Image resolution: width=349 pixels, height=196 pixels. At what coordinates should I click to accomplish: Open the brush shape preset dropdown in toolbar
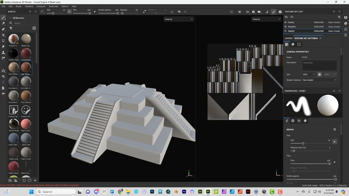(42, 11)
